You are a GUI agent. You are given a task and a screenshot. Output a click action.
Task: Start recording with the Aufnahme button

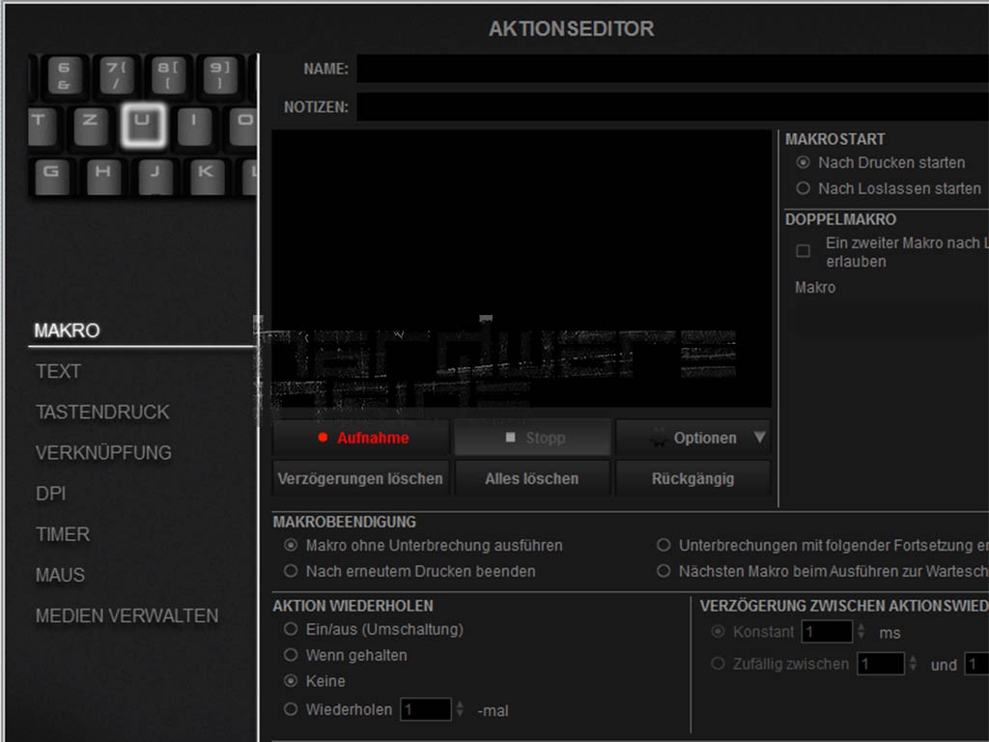[x=361, y=438]
